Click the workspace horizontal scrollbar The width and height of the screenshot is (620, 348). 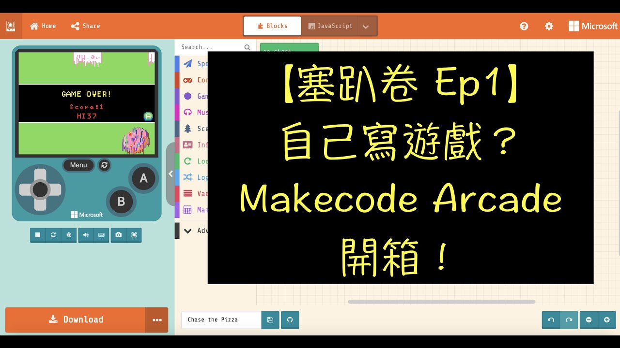coord(442,302)
